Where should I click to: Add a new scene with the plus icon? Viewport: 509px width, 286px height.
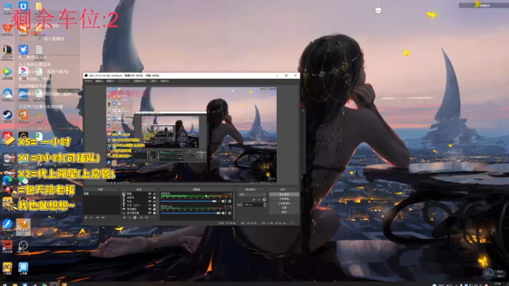tap(86, 217)
